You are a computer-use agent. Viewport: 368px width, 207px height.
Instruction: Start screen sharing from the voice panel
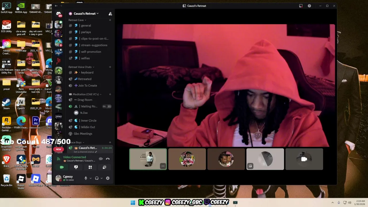tap(76, 167)
